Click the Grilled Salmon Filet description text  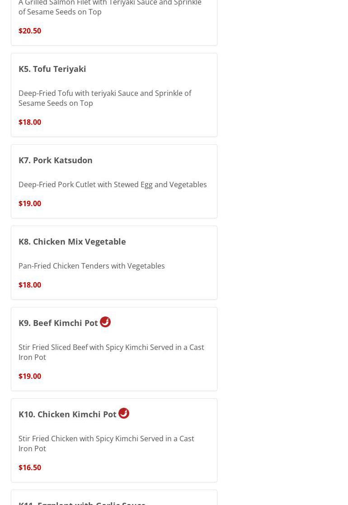(x=110, y=8)
